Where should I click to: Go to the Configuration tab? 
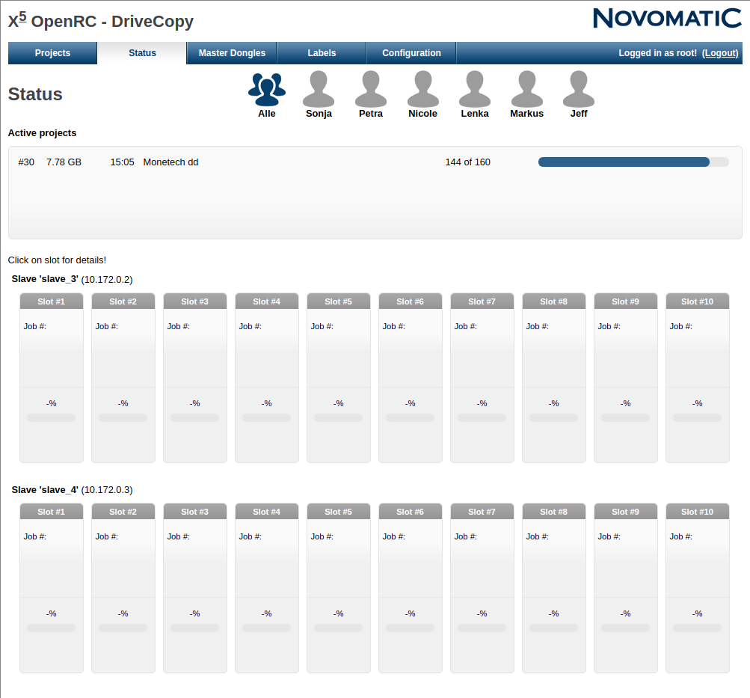coord(411,53)
